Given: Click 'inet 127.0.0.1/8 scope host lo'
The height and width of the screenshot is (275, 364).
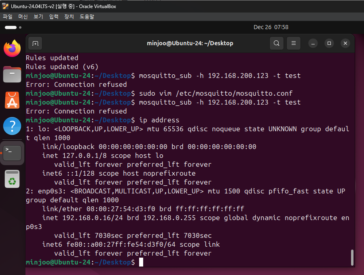Looking at the screenshot, I should coord(103,155).
